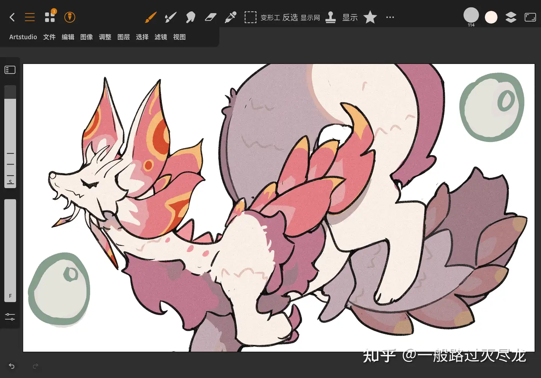541x378 pixels.
Task: Open the hamburger menu toggle
Action: (x=30, y=17)
